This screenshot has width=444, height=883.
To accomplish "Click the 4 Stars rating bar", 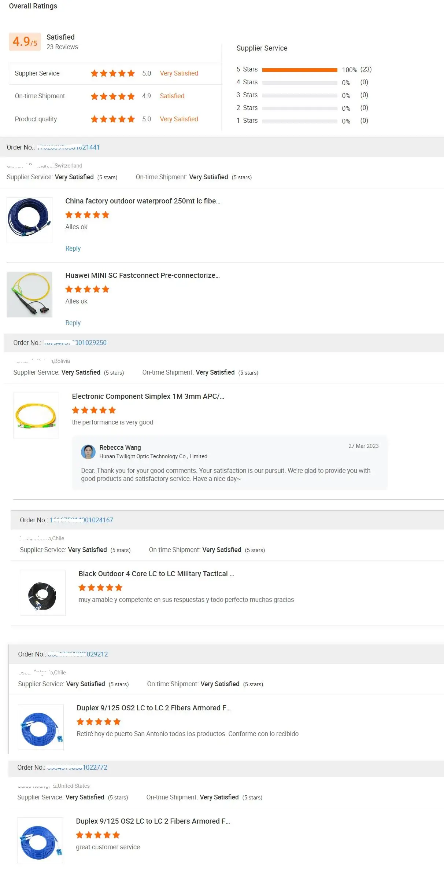I will 300,82.
